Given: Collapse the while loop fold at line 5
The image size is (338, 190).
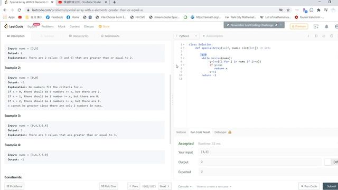Looking at the screenshot, I should [x=184, y=58].
